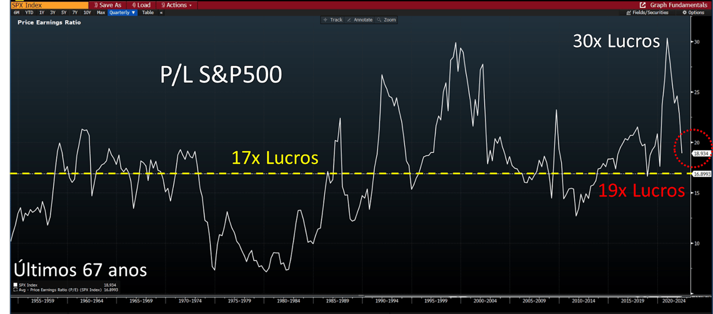The width and height of the screenshot is (713, 314).
Task: Click the 2005-2009 axis label
Action: pos(534,301)
